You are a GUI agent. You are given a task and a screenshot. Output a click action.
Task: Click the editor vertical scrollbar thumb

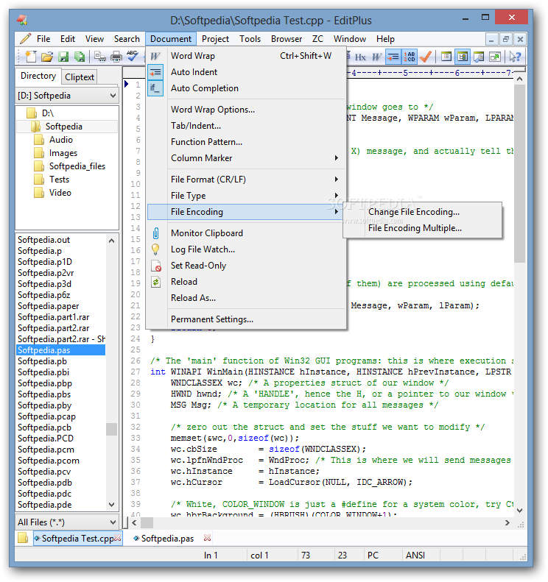520,174
